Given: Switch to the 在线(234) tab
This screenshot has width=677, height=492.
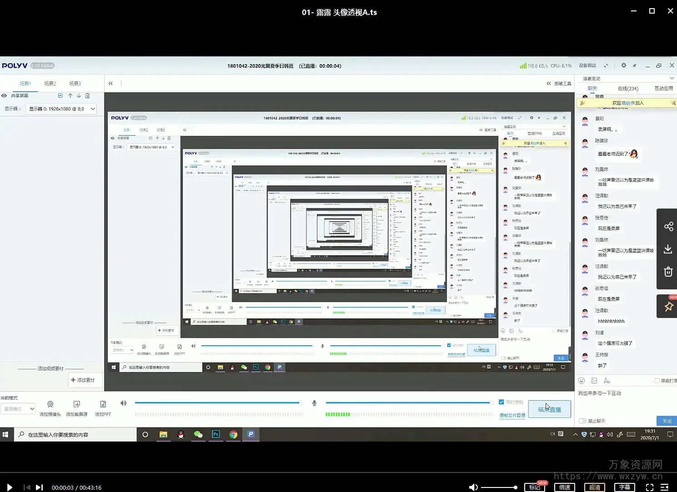Looking at the screenshot, I should pyautogui.click(x=628, y=89).
